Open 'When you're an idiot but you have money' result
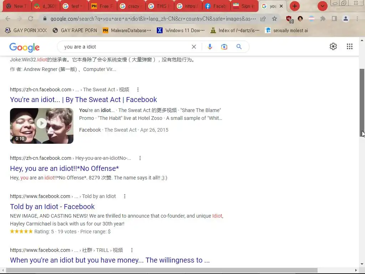The image size is (365, 274). click(110, 260)
